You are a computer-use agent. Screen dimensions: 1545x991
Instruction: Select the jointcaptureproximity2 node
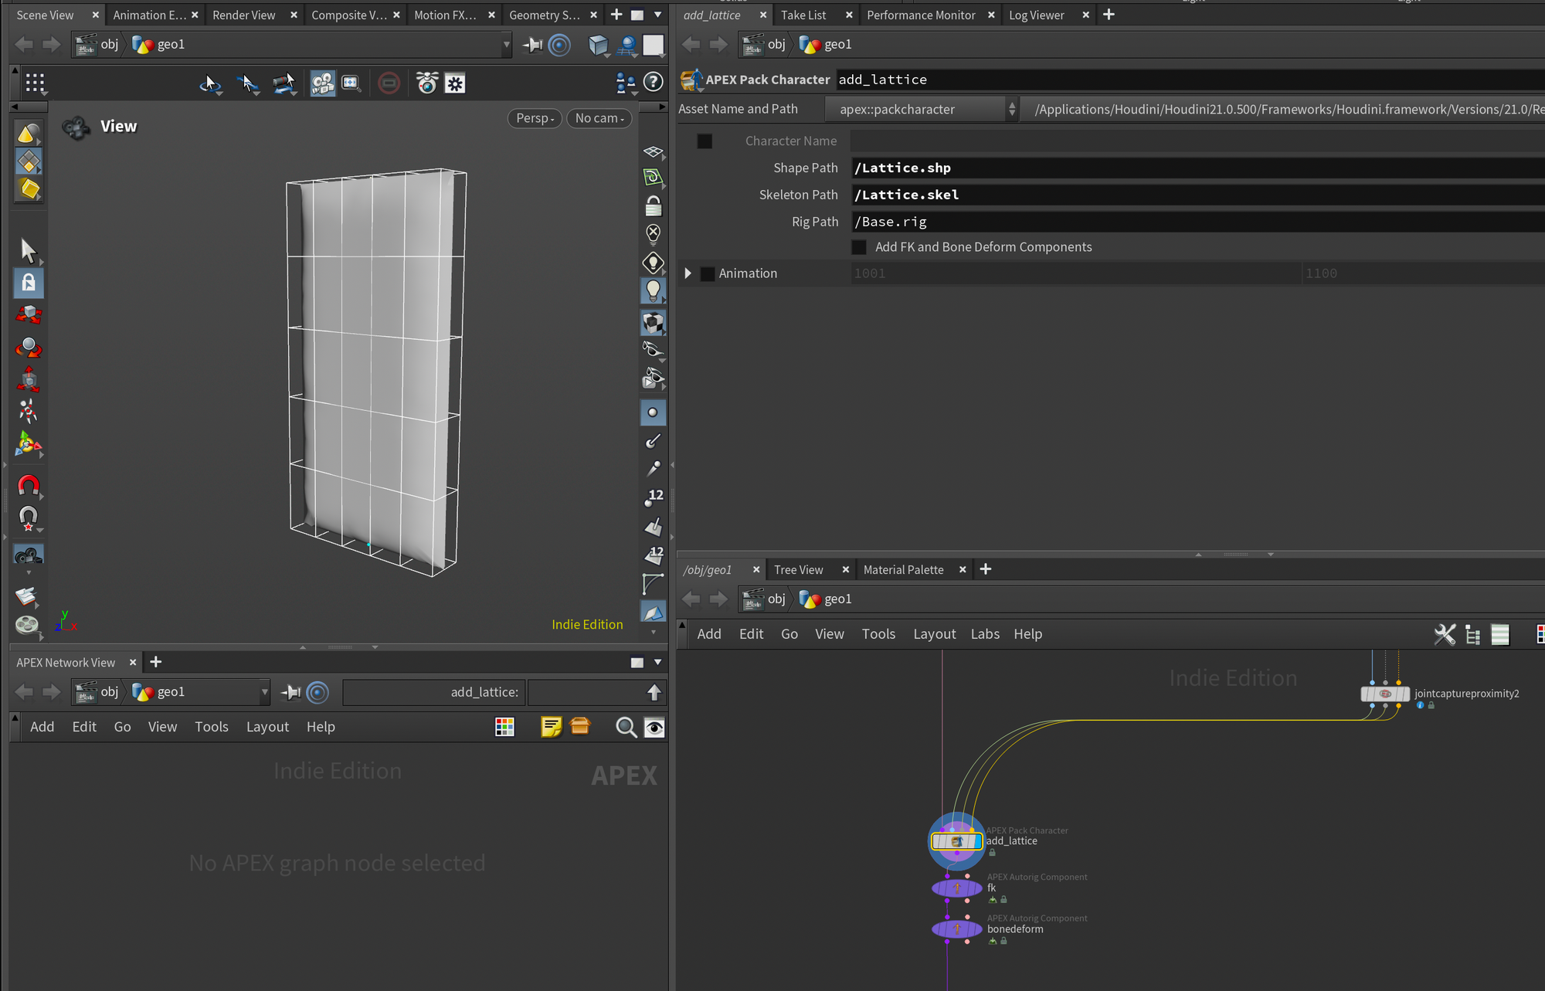coord(1385,694)
